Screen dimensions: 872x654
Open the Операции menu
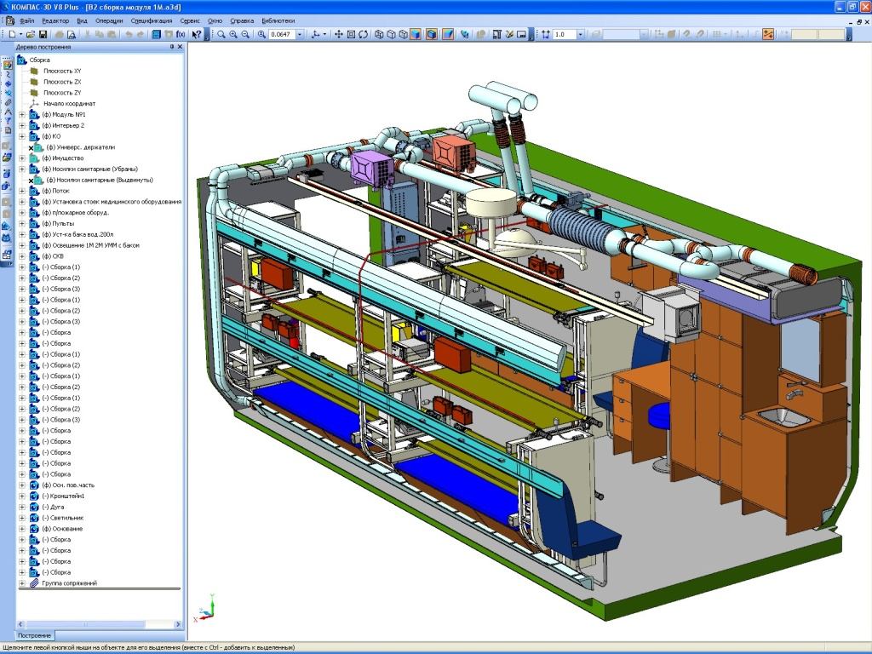(108, 20)
